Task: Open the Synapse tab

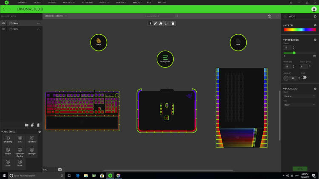Action: [x=22, y=3]
